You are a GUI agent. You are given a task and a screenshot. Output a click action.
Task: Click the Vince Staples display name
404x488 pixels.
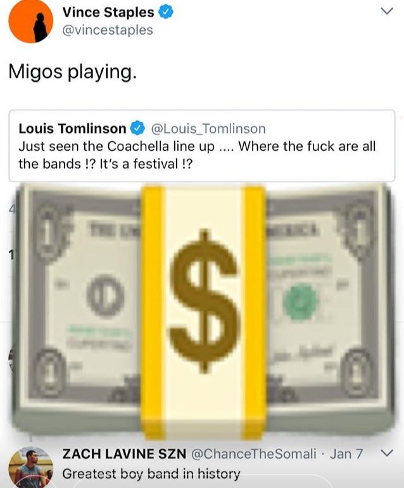point(108,13)
